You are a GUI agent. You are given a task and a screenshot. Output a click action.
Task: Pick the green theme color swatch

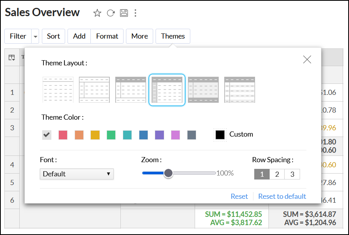[x=111, y=135]
